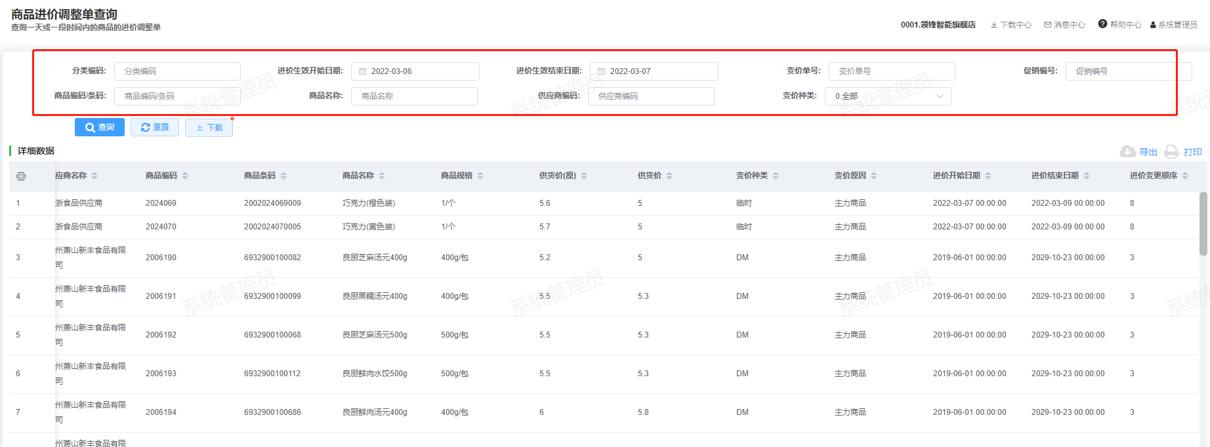Click the 重置 reset button
The image size is (1210, 447).
155,127
